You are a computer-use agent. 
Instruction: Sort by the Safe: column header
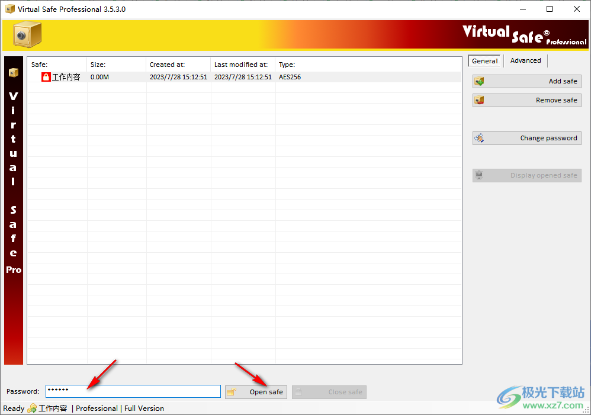[x=57, y=65]
